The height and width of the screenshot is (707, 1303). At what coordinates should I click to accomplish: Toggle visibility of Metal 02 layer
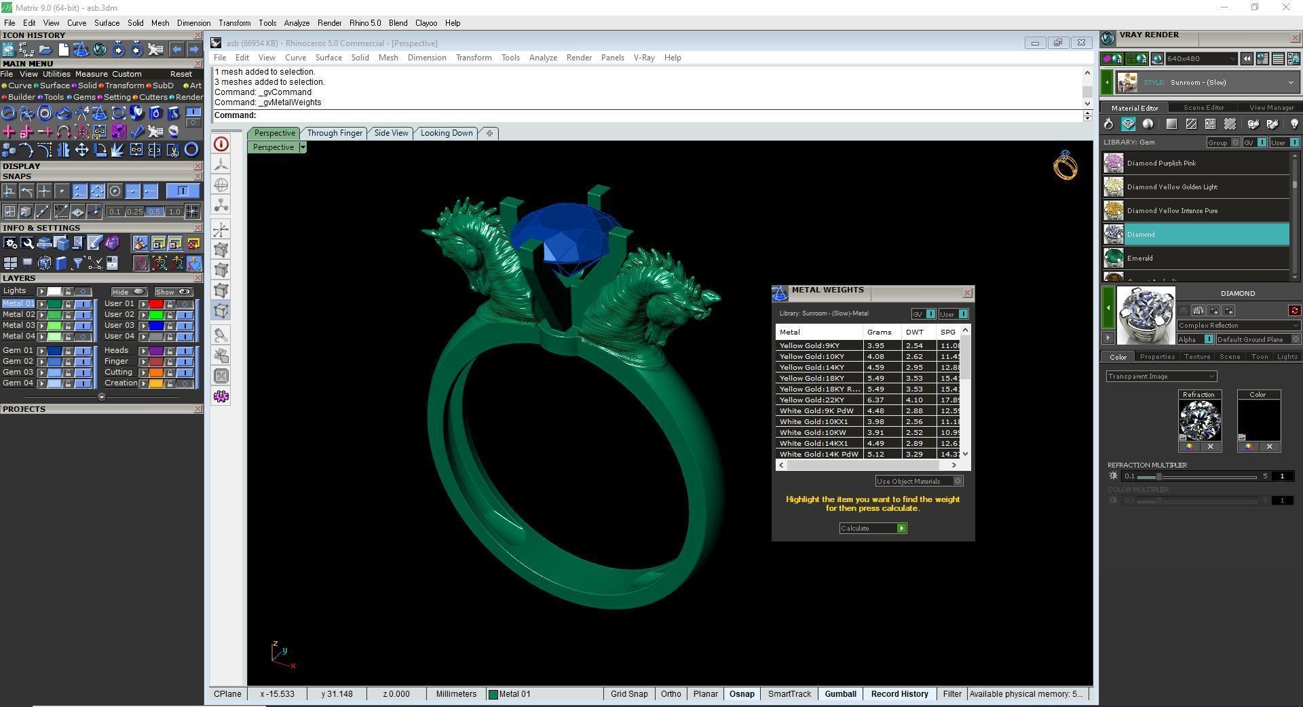coord(83,315)
